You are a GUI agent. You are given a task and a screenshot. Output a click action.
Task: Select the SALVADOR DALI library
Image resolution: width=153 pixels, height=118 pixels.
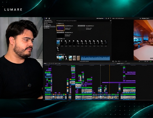tap(48, 20)
